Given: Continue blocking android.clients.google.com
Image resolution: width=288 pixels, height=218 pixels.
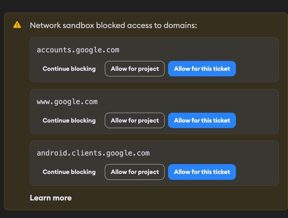Looking at the screenshot, I should coord(69,172).
